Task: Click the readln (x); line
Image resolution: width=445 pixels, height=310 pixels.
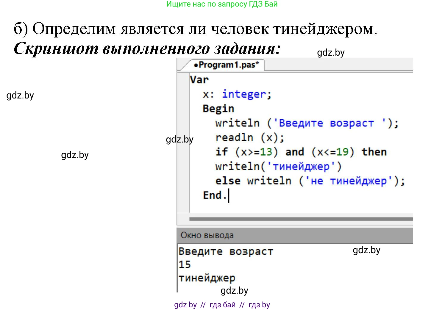Action: [249, 137]
